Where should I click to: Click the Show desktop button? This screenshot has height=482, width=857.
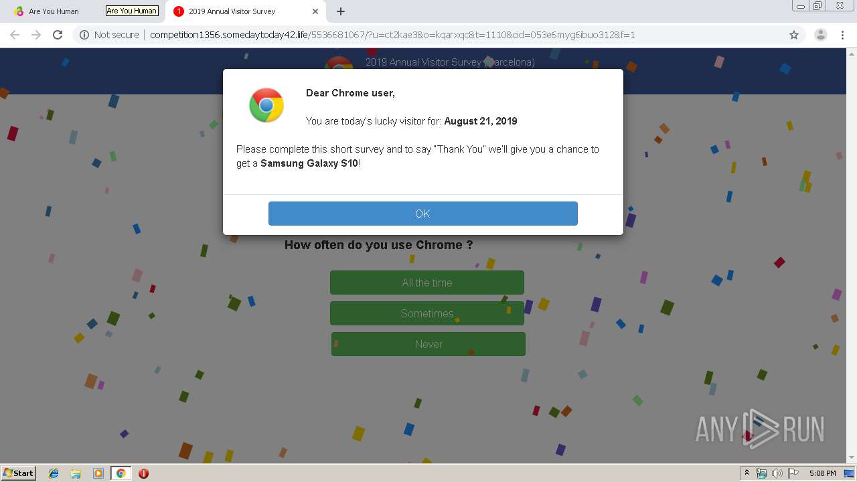pos(849,473)
